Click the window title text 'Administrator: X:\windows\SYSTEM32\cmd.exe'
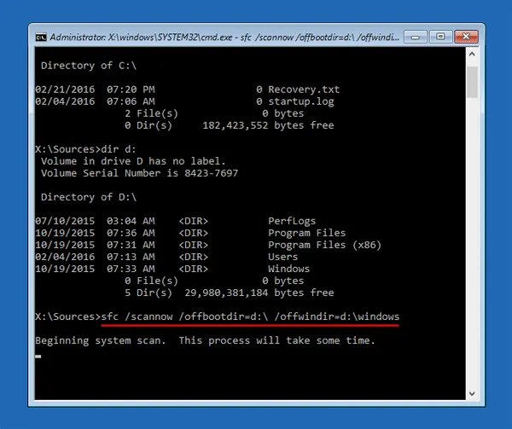Image resolution: width=512 pixels, height=429 pixels. (x=141, y=38)
